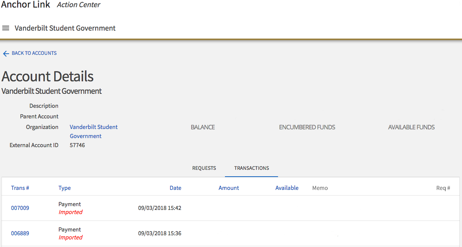This screenshot has height=247, width=462.
Task: Click the back arrow icon
Action: point(6,54)
